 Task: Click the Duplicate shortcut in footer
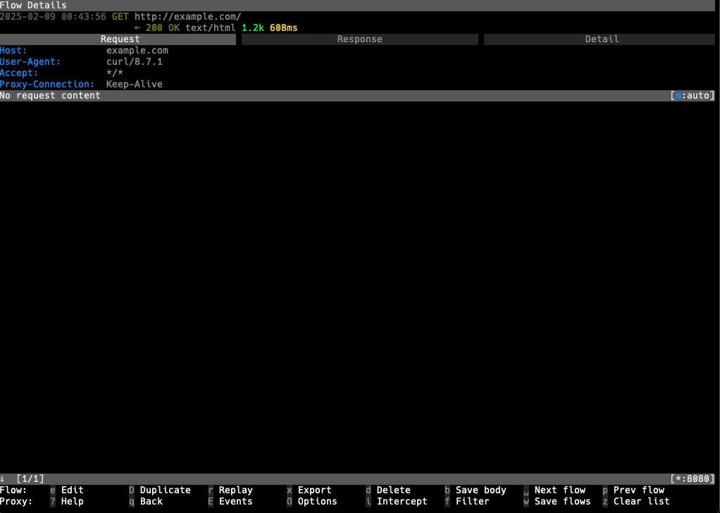[160, 490]
